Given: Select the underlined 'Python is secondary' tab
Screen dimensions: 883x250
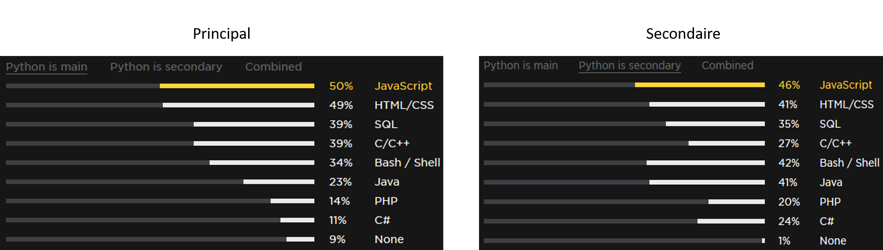Looking at the screenshot, I should pos(630,66).
